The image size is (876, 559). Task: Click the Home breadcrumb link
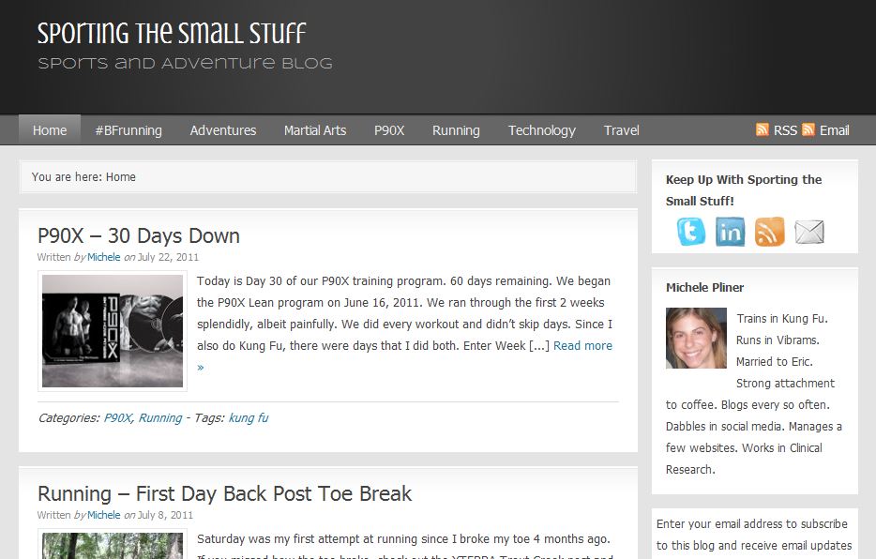[121, 177]
